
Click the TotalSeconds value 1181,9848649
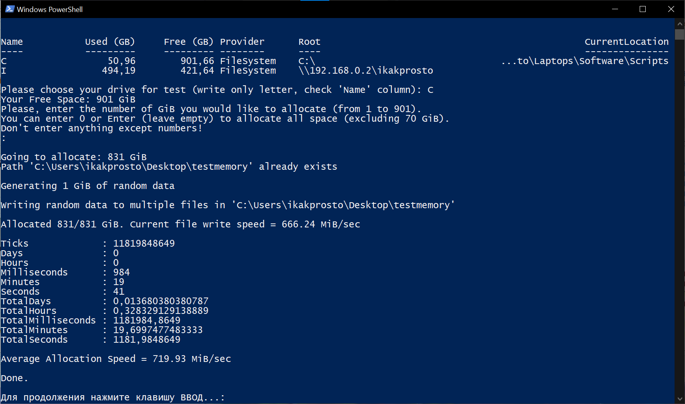tap(147, 340)
